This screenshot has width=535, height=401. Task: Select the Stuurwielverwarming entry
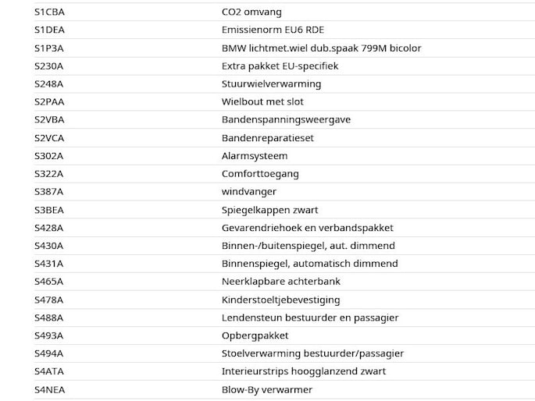coord(271,84)
